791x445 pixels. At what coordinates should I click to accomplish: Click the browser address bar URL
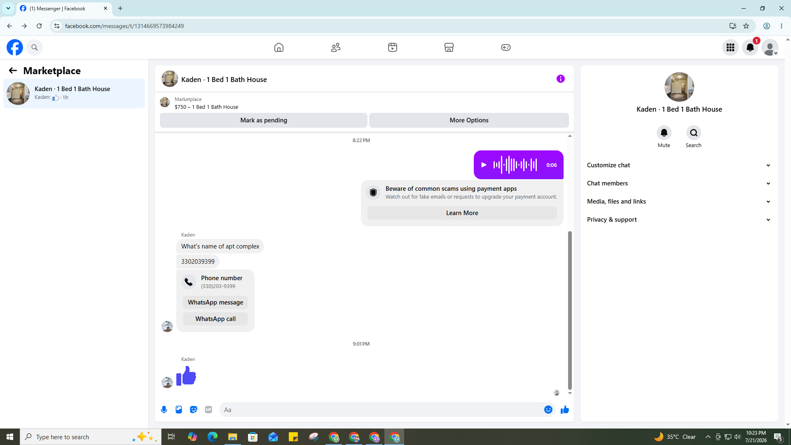[124, 26]
